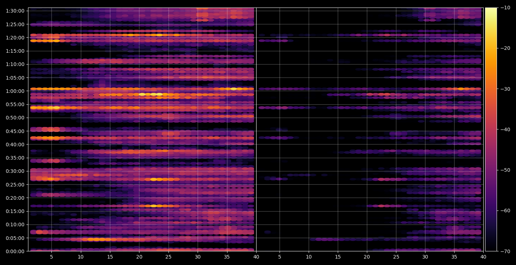Click the 1:05:00 time axis label
This screenshot has height=265, width=516.
click(15, 78)
